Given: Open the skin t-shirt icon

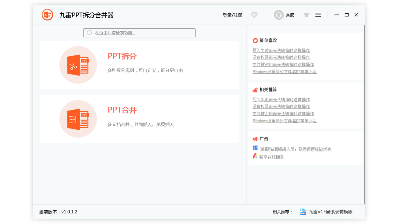Looking at the screenshot, I should tap(306, 15).
